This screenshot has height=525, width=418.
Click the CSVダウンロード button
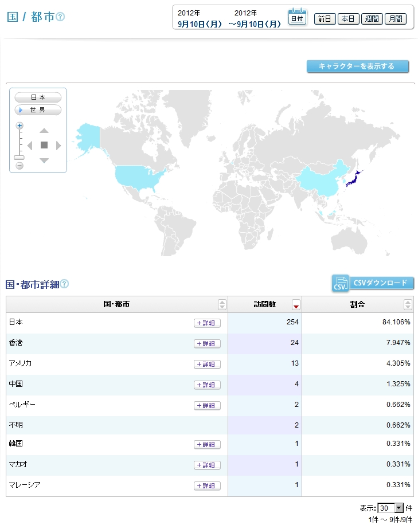tap(373, 283)
